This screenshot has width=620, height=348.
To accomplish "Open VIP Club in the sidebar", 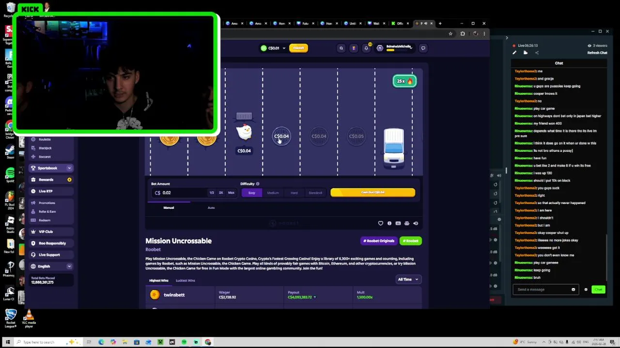I will [50, 232].
